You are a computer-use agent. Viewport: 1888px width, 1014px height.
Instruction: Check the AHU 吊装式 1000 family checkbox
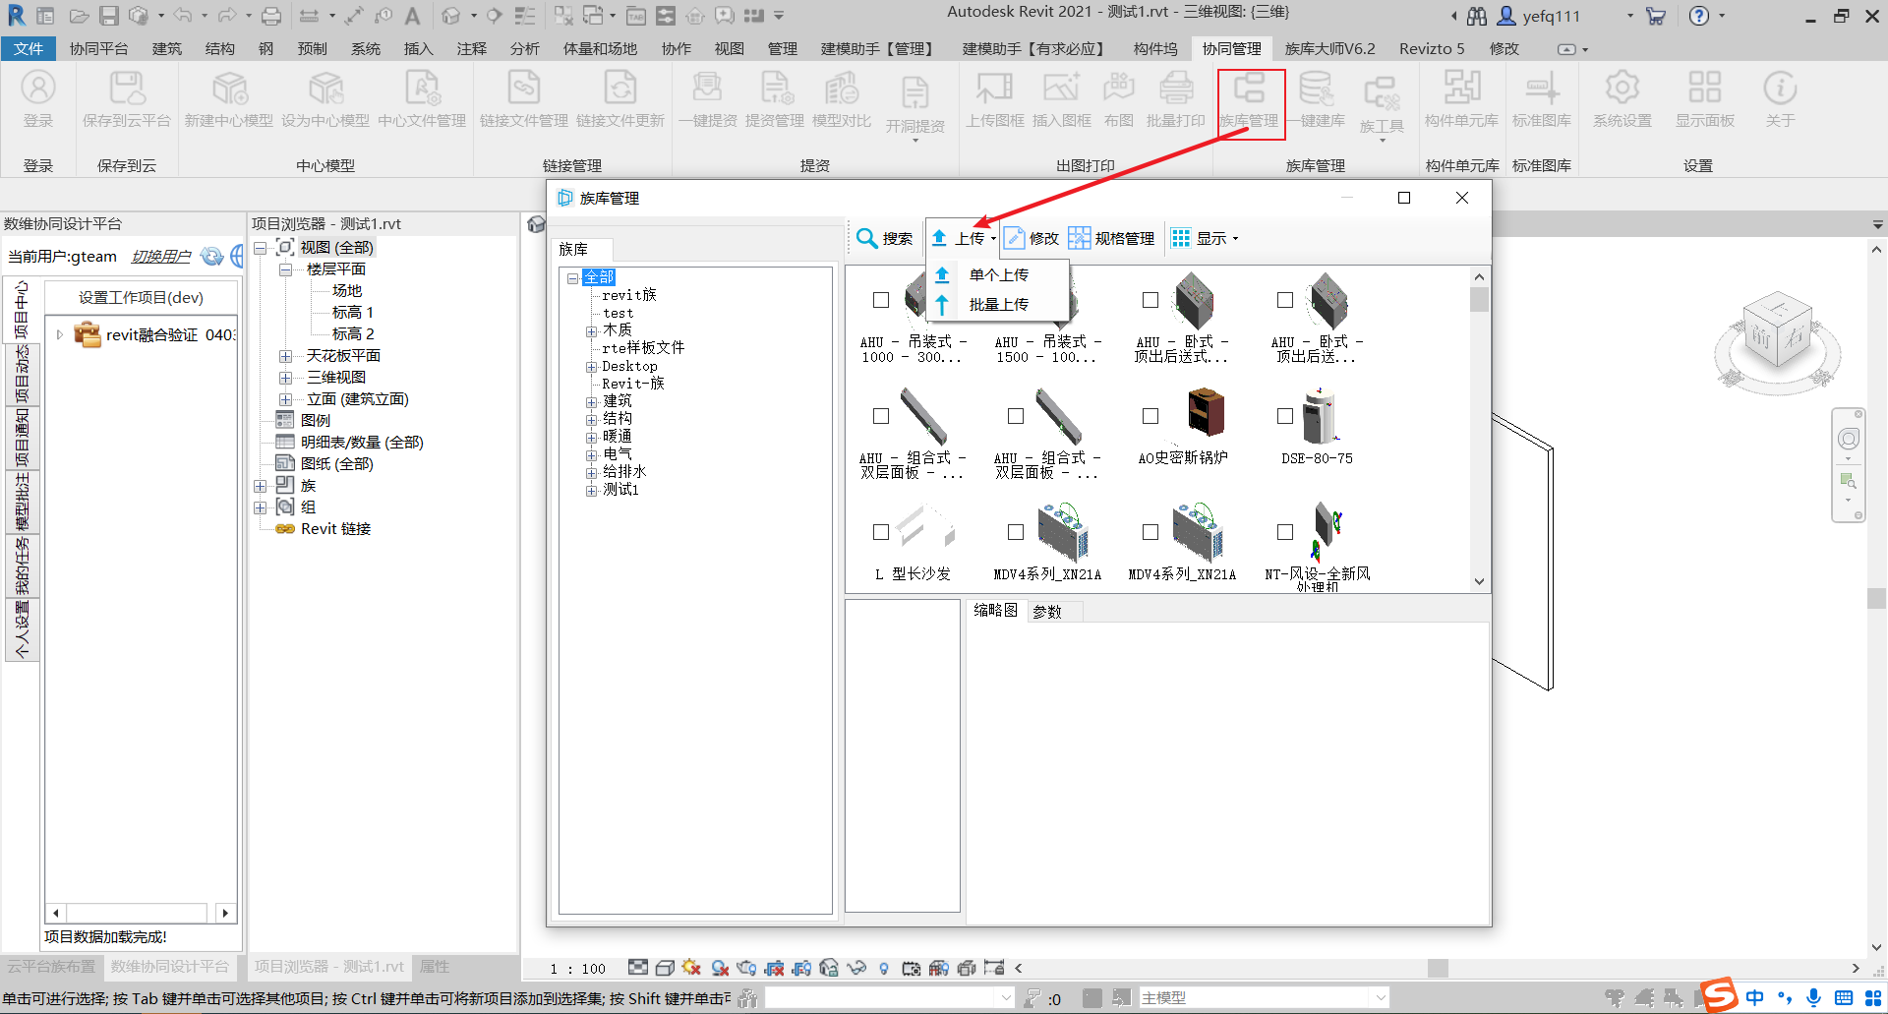881,300
